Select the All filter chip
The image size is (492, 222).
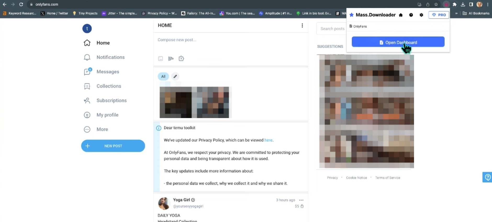pyautogui.click(x=163, y=77)
